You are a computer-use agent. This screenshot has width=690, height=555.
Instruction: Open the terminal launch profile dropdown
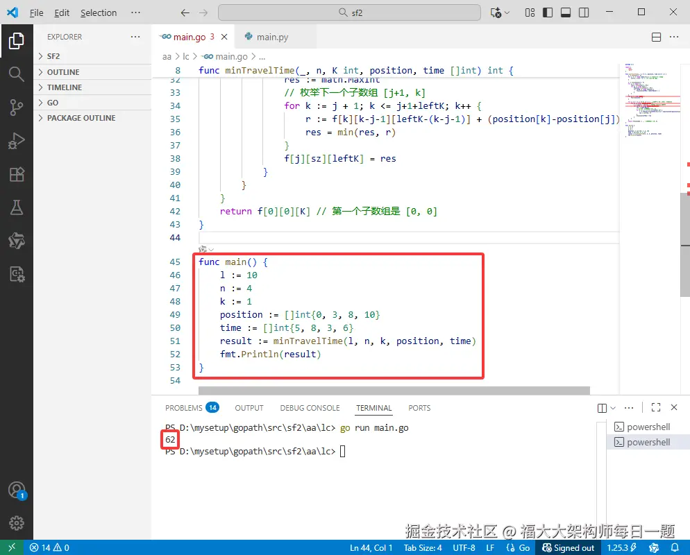[x=613, y=408]
